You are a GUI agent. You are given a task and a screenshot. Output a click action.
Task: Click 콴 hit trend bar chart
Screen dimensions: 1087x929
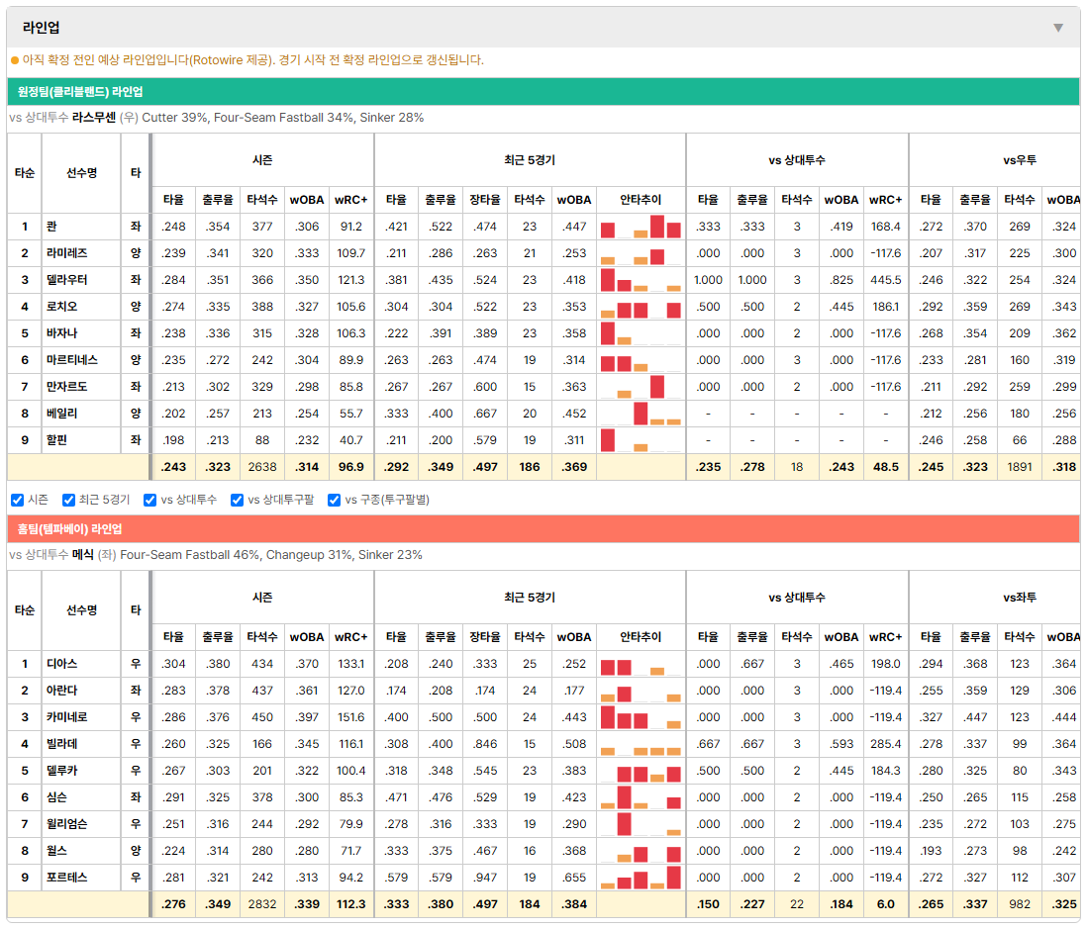pos(641,227)
